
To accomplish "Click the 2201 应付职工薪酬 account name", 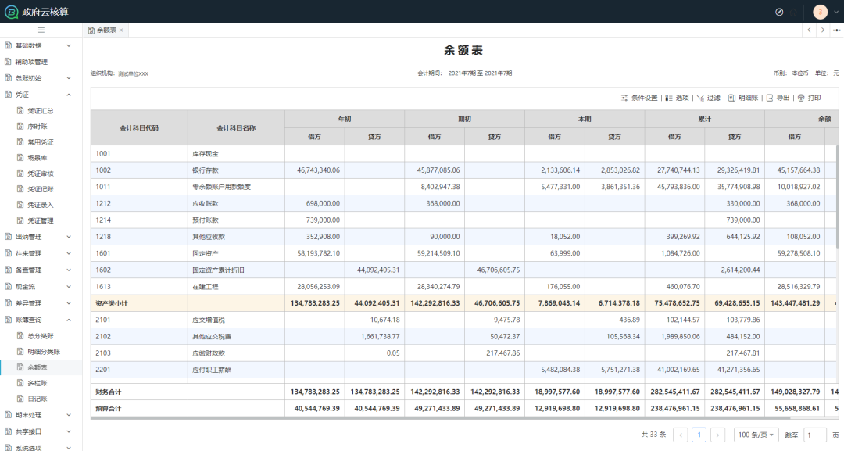I will click(x=212, y=370).
